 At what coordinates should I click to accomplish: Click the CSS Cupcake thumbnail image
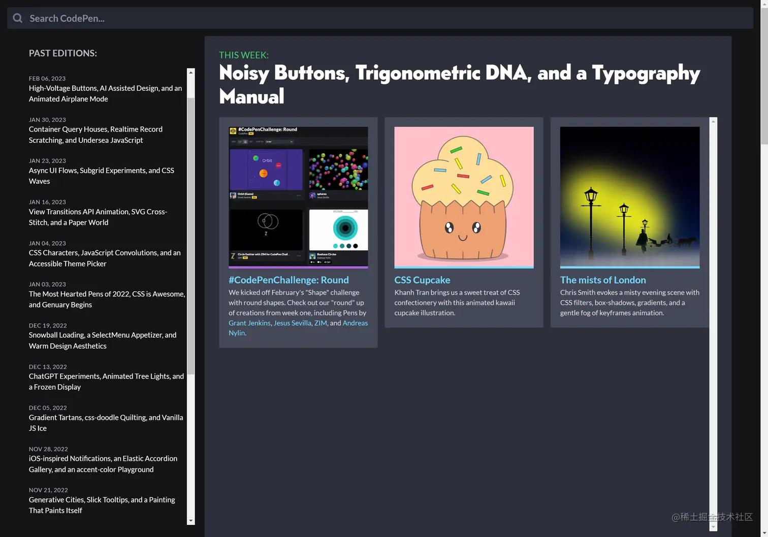[464, 197]
